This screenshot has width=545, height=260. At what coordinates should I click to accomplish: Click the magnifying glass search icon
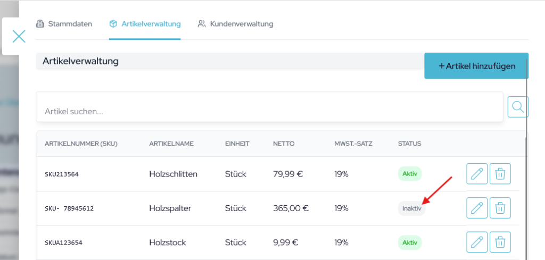(x=517, y=107)
